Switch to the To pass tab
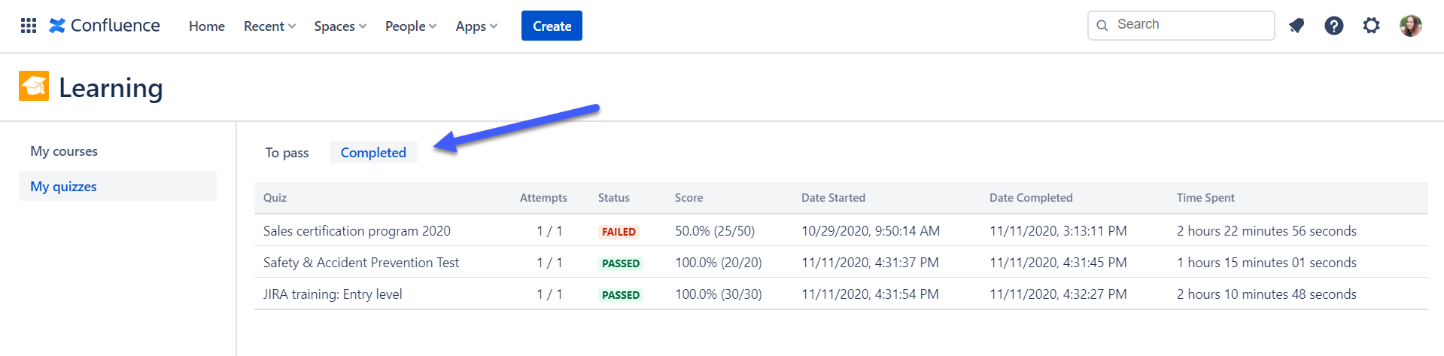The height and width of the screenshot is (356, 1444). tap(287, 152)
